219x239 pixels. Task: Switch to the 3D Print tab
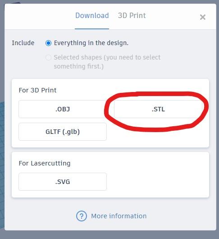pyautogui.click(x=132, y=15)
